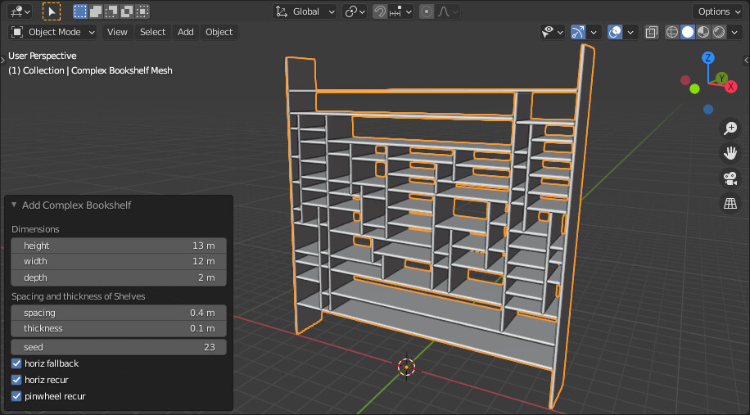750x415 pixels.
Task: Uncheck the horiz fallback checkbox
Action: [x=17, y=363]
